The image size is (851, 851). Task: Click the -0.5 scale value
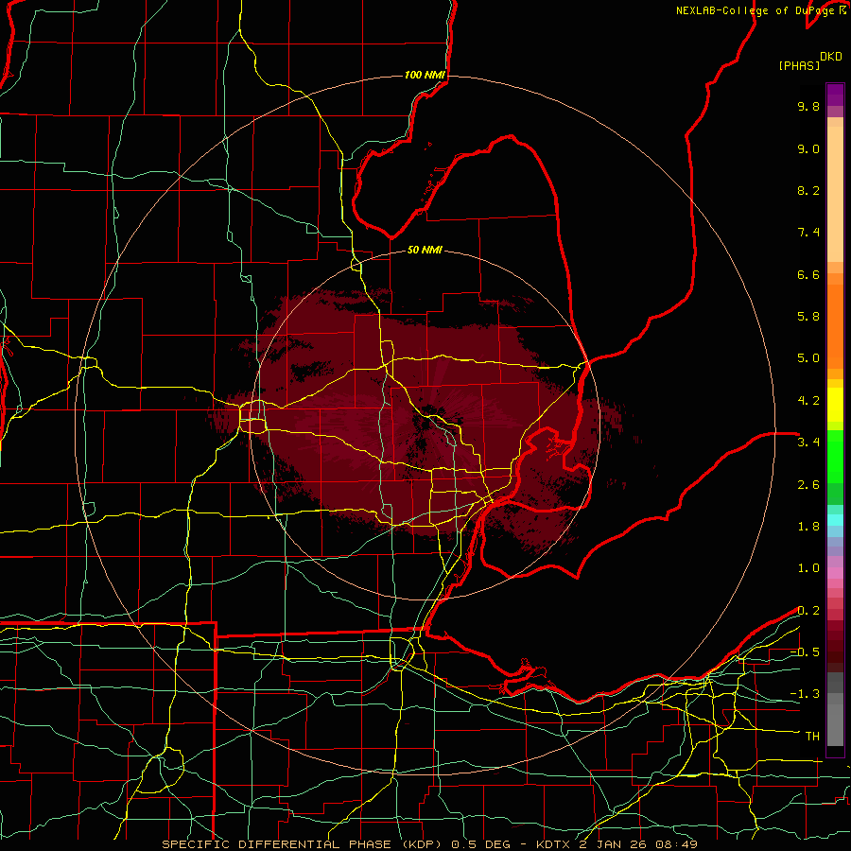[805, 652]
